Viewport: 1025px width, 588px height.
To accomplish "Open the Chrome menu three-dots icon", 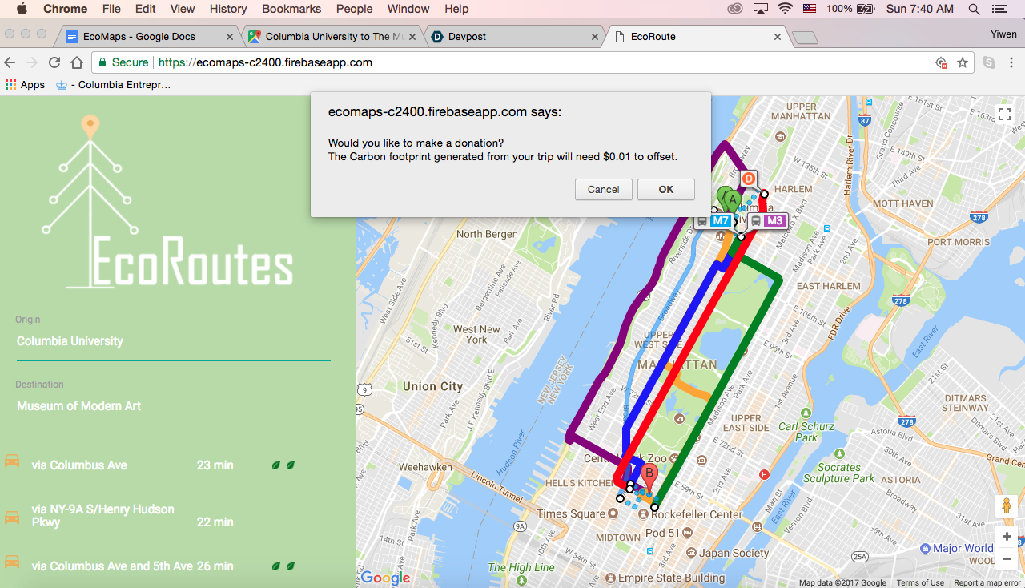I will pos(1012,62).
